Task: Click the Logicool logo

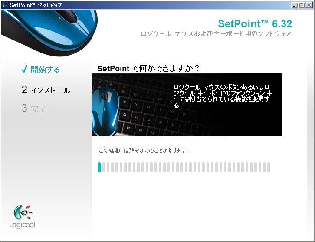Action: click(x=22, y=217)
